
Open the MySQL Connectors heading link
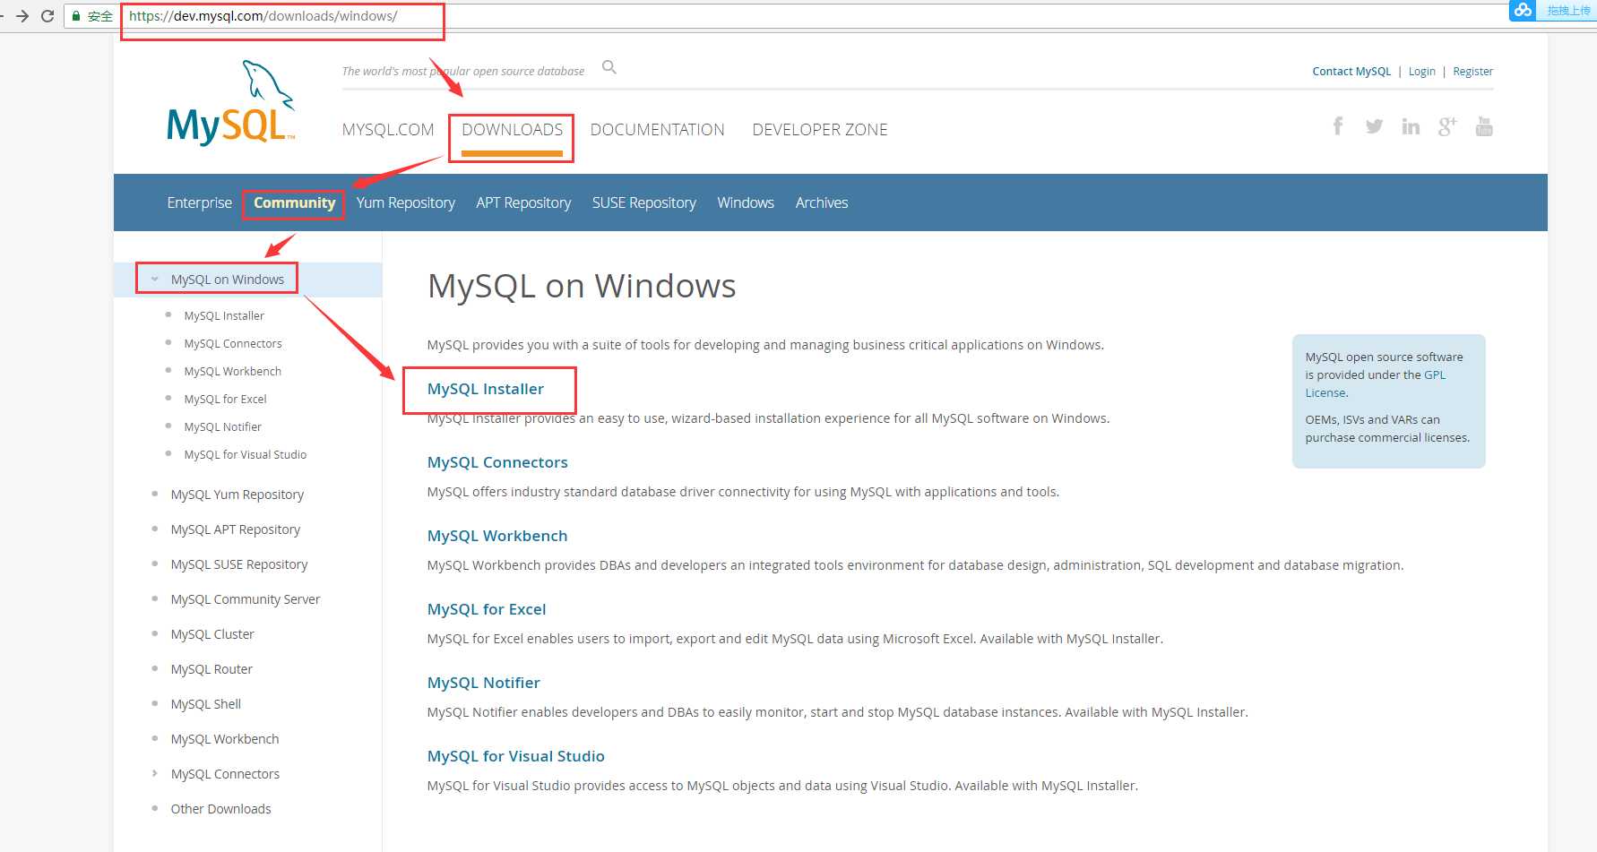click(x=497, y=462)
